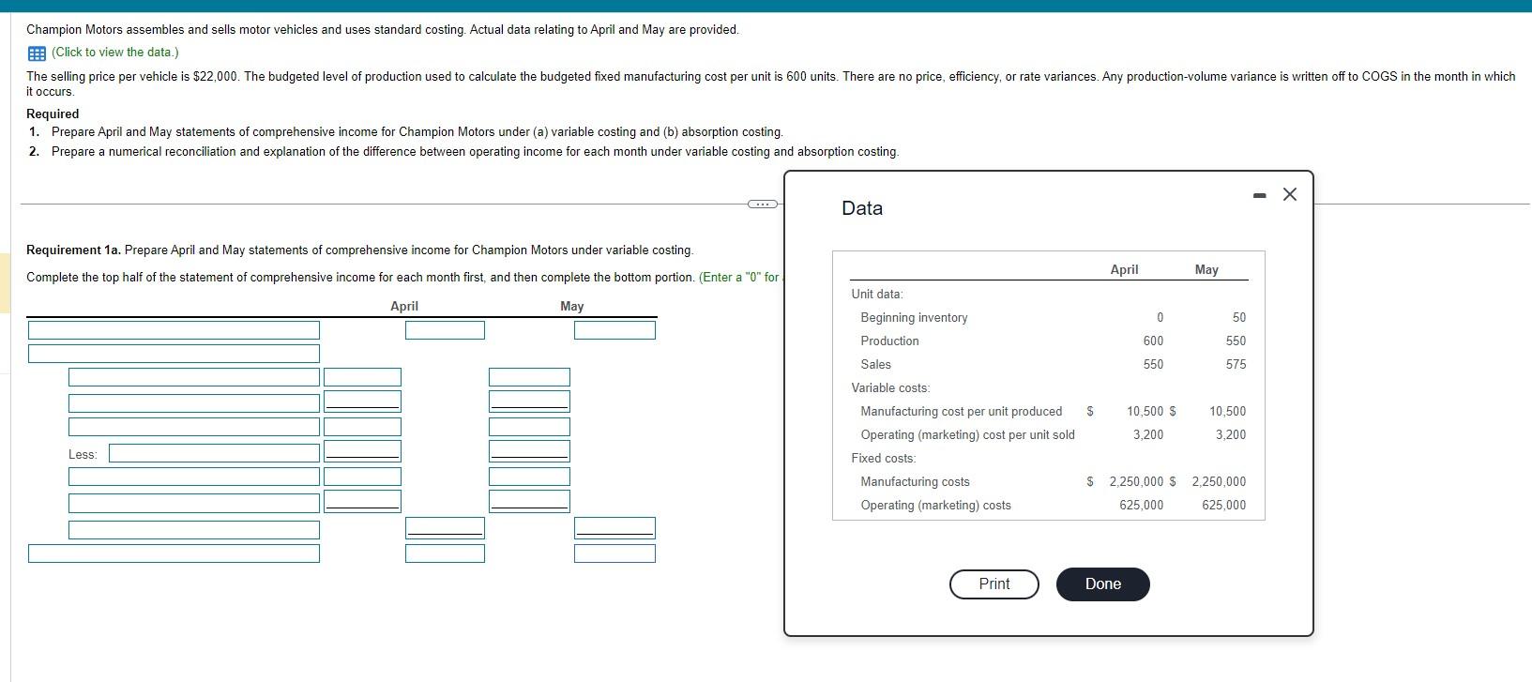
Task: Click 'Manufacturing cost per unit produced' label
Action: click(x=962, y=412)
